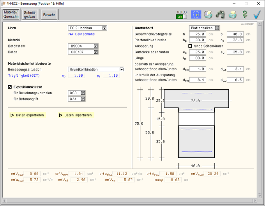Viewport: 265px width, 206px height.
Task: Click the arrow icon beside Daten exportieren
Action: (x=12, y=115)
